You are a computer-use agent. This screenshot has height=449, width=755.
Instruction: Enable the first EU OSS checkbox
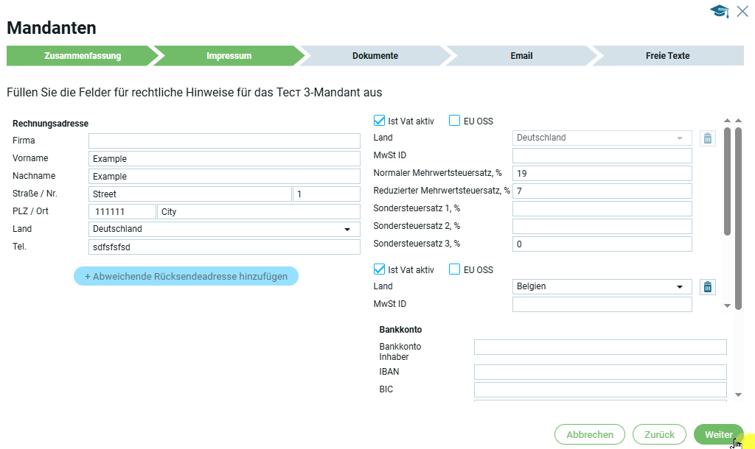(x=455, y=121)
